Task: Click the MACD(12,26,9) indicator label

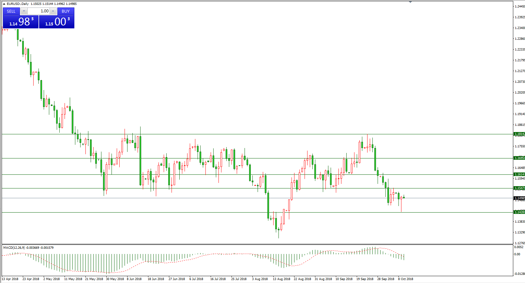Action: (x=14, y=248)
